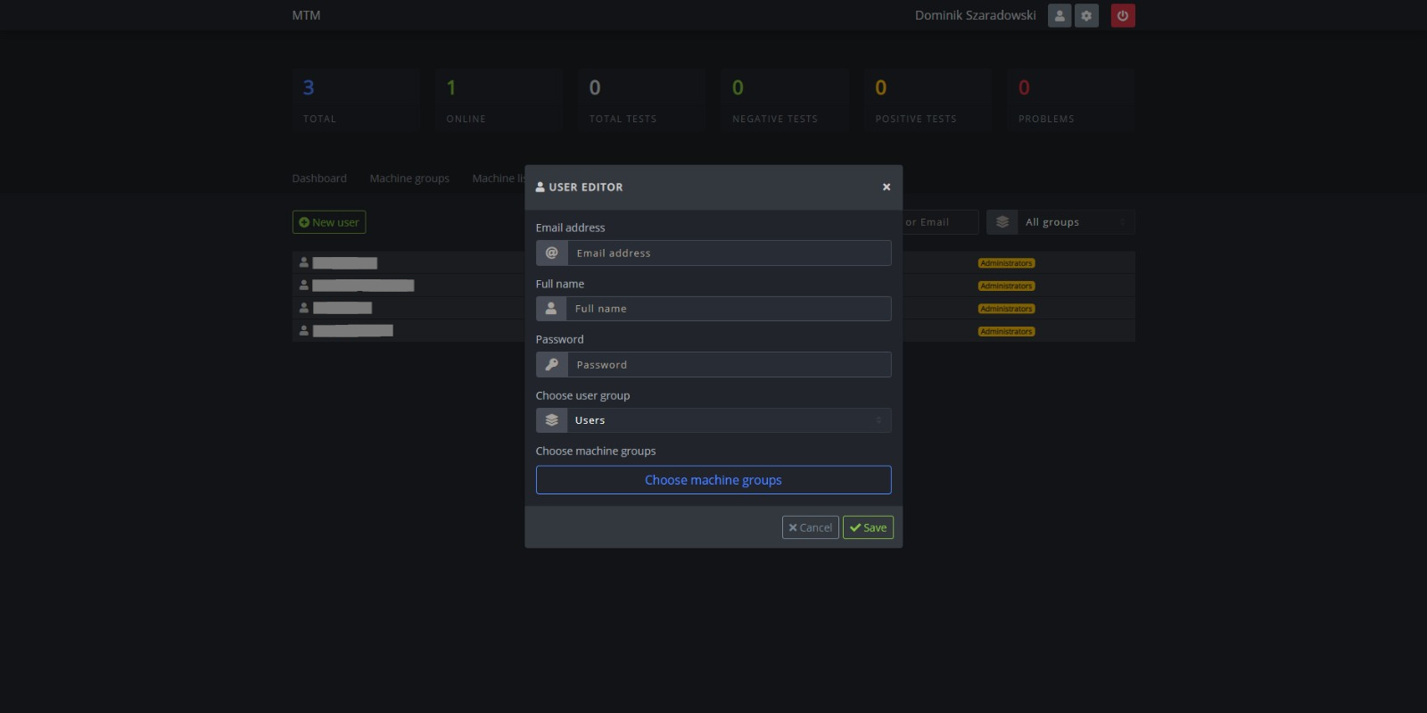
Task: Click the layers icon beside Users dropdown
Action: pos(551,420)
